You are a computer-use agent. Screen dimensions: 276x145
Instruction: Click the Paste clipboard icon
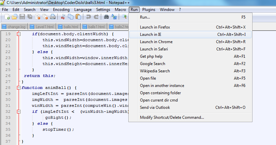78,17
